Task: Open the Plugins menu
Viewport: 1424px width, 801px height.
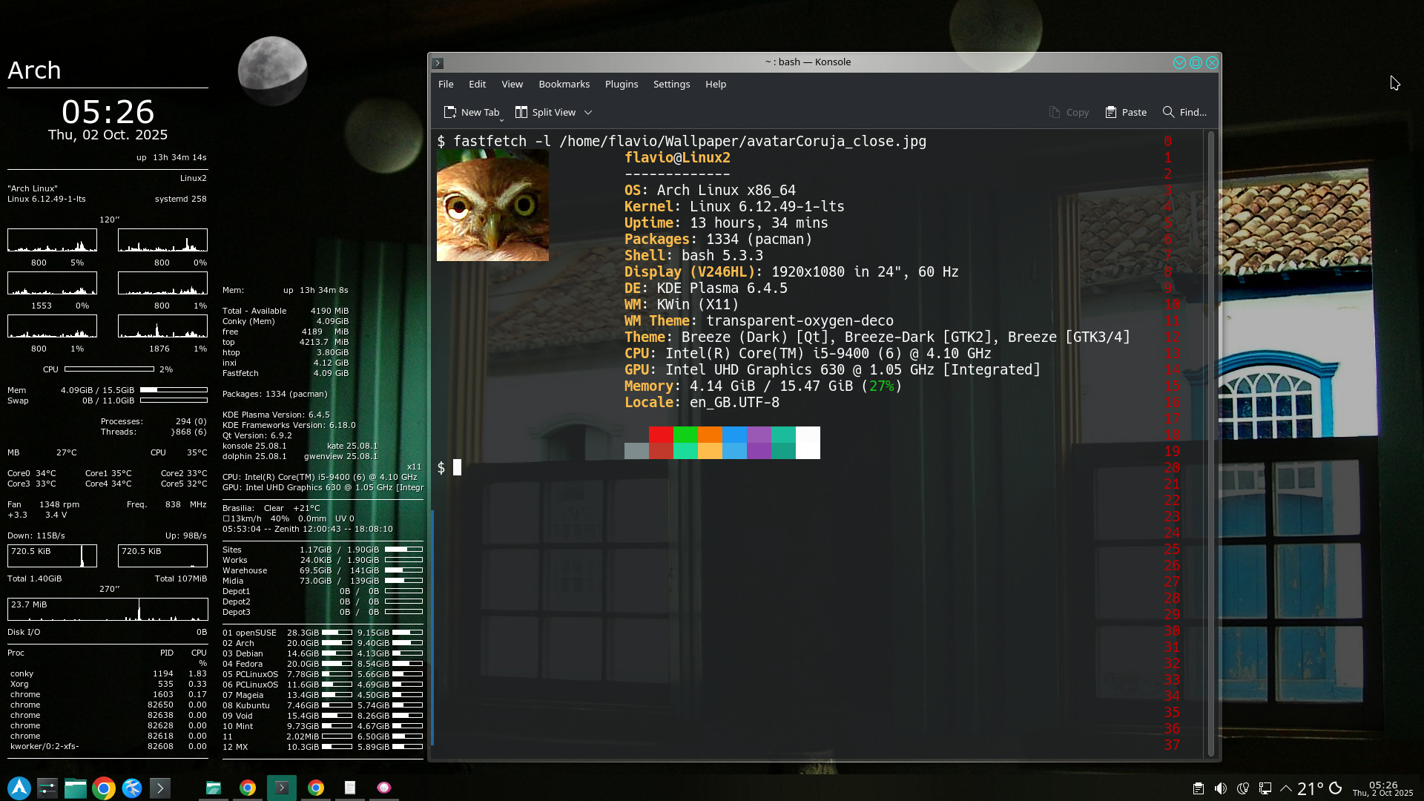Action: tap(621, 84)
